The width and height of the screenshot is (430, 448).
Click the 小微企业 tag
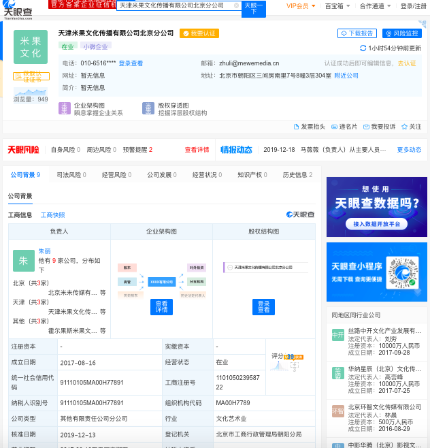click(x=96, y=46)
